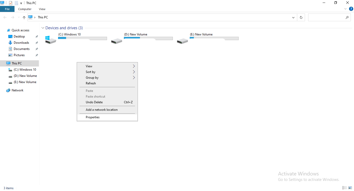The width and height of the screenshot is (354, 191).
Task: Go forward with the Forward arrow
Action: [x=12, y=17]
